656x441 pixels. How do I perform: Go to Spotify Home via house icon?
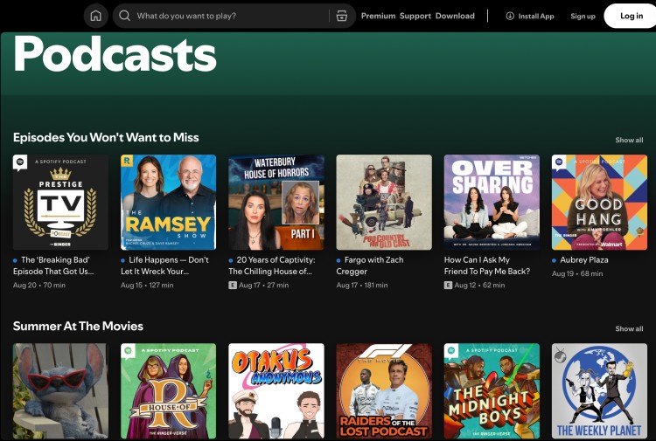[96, 16]
